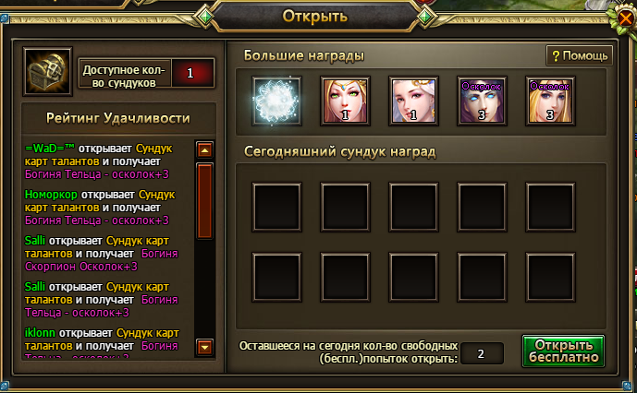Click second empty slot in bottom reward row
The width and height of the screenshot is (637, 393).
coord(345,278)
